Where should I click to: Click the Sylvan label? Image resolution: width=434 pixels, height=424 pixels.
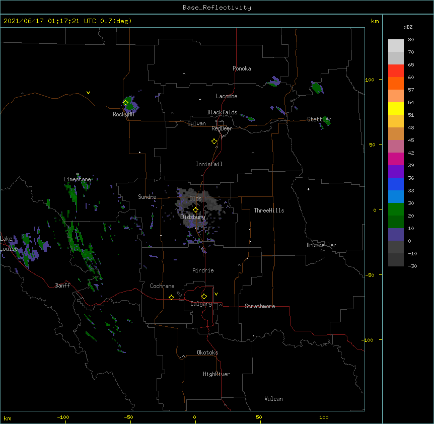(x=196, y=123)
